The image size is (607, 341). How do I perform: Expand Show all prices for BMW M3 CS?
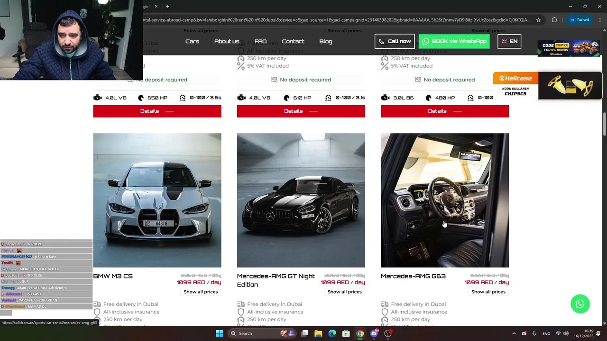201,292
